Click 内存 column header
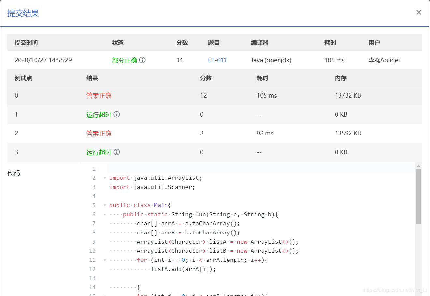Screen dimensions: 430x296 click(341, 78)
